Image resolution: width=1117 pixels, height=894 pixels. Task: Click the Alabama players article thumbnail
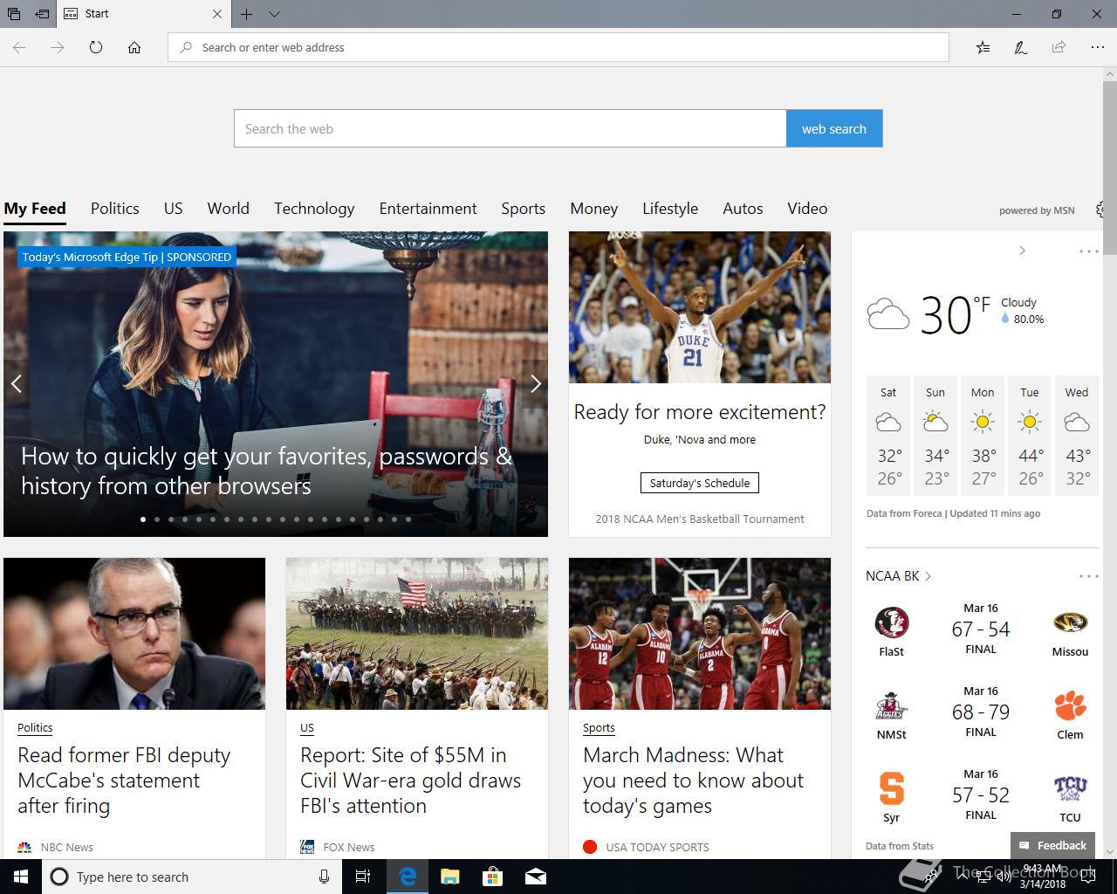[700, 634]
